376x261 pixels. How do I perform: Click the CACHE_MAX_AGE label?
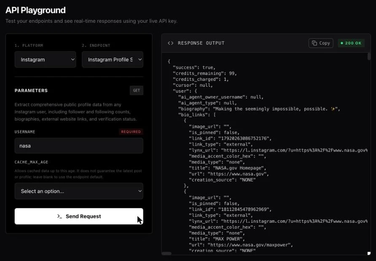pos(32,162)
